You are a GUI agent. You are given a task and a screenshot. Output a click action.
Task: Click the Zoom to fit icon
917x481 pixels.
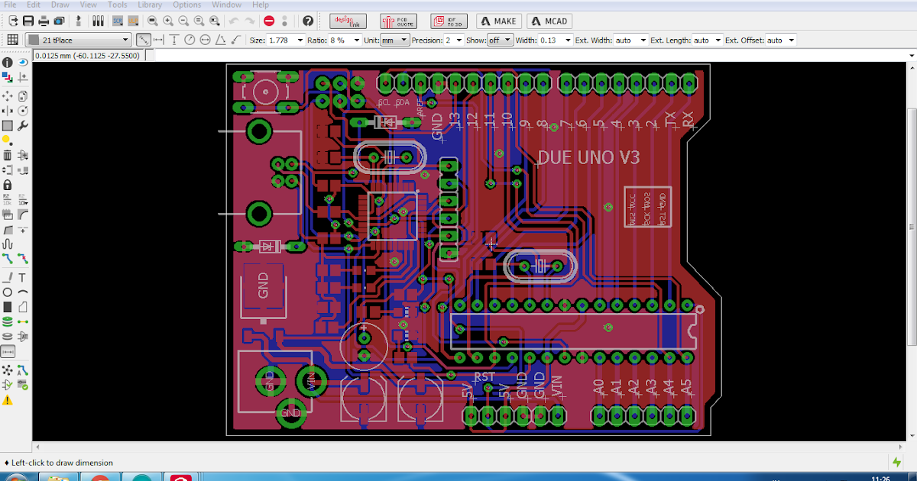pyautogui.click(x=153, y=21)
